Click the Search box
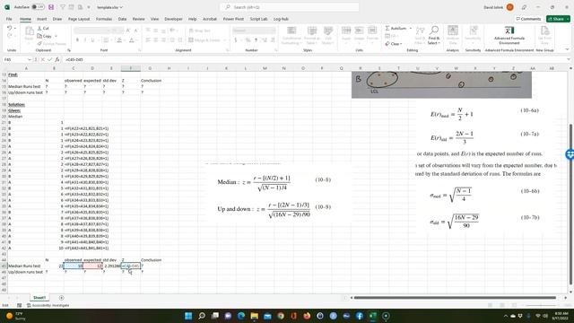 [289, 7]
